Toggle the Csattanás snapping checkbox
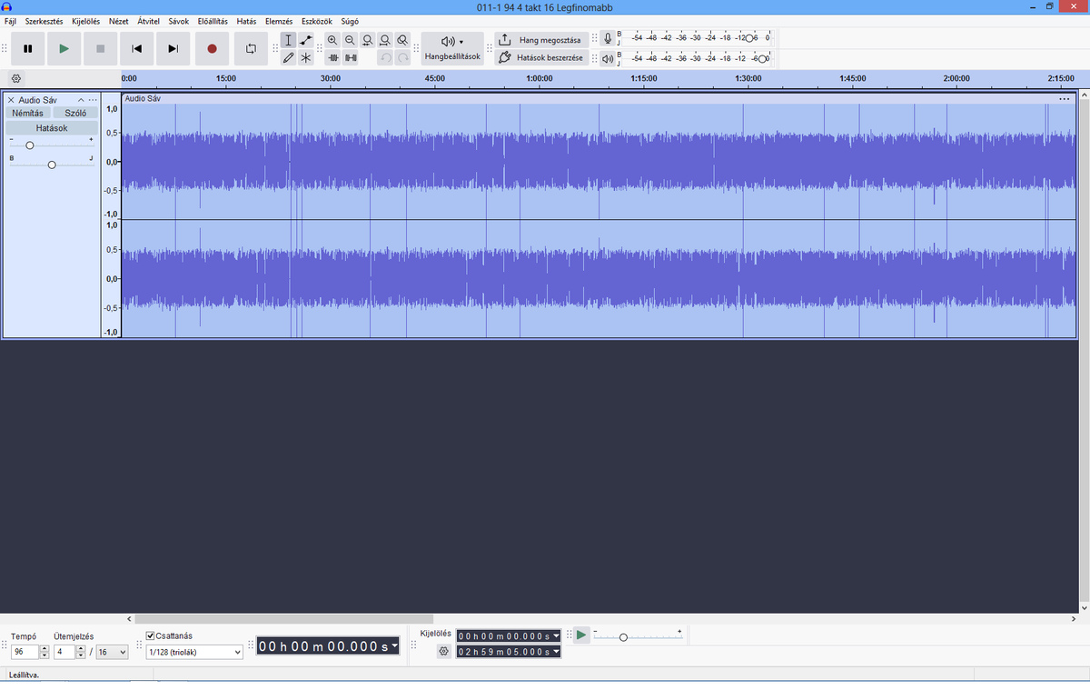 [x=151, y=636]
